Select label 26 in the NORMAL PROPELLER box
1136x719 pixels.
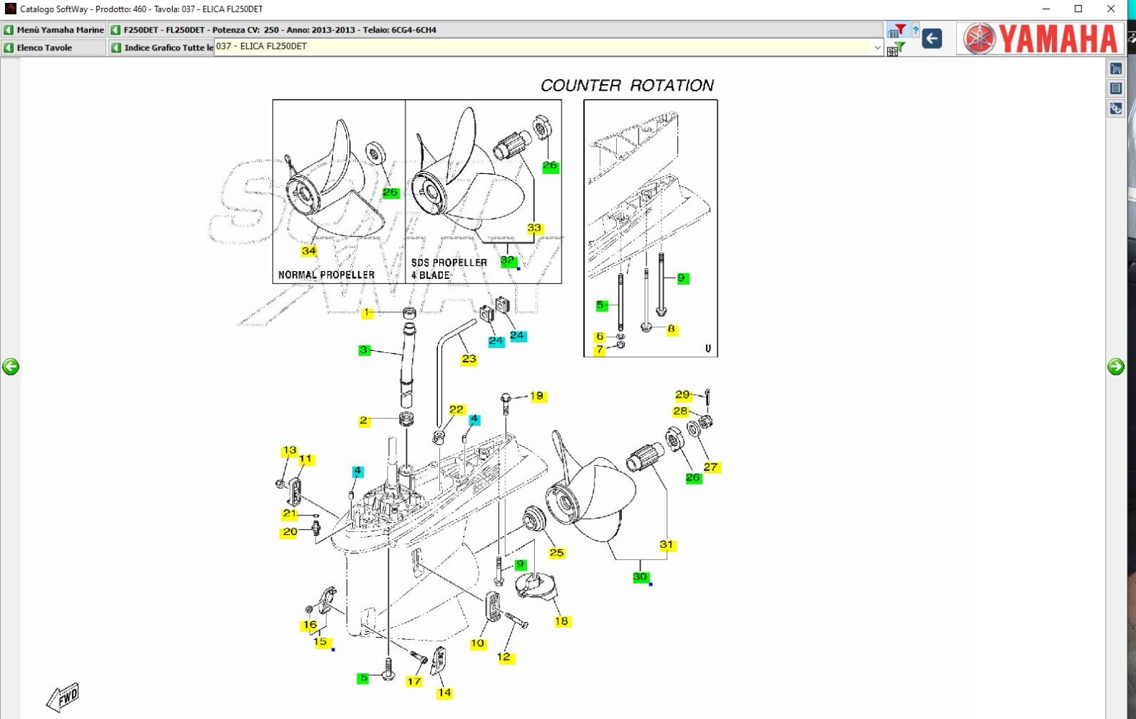390,193
